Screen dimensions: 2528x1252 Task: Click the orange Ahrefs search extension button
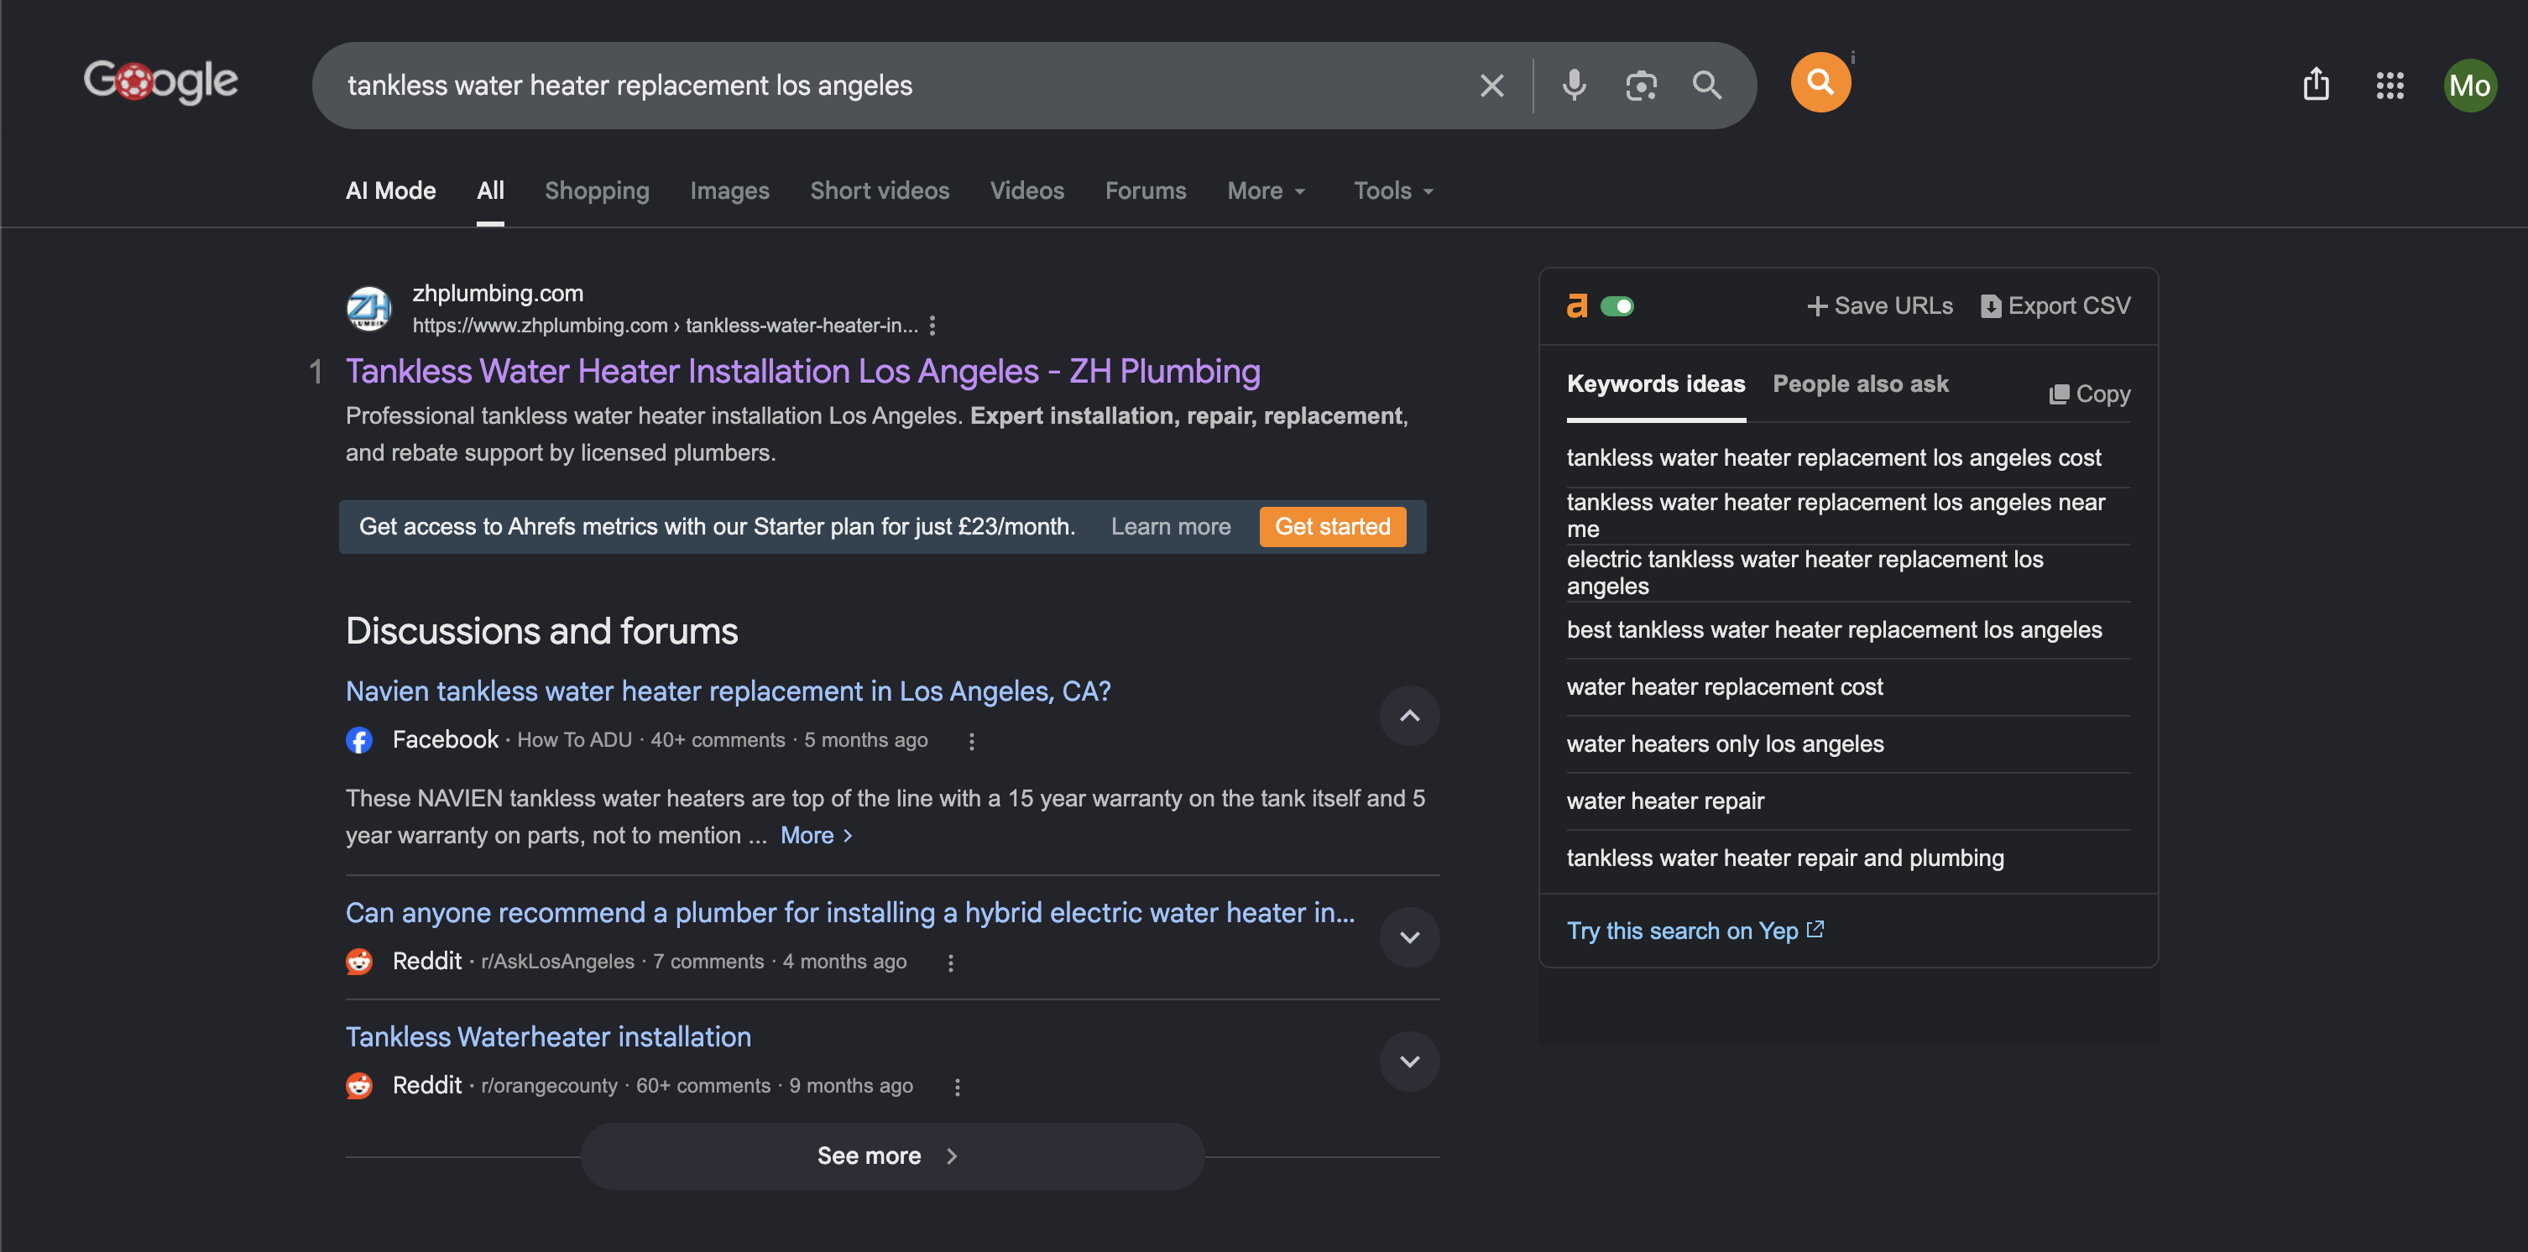[1820, 82]
